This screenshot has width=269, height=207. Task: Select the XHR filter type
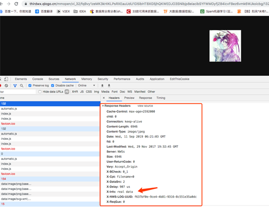(x=75, y=91)
